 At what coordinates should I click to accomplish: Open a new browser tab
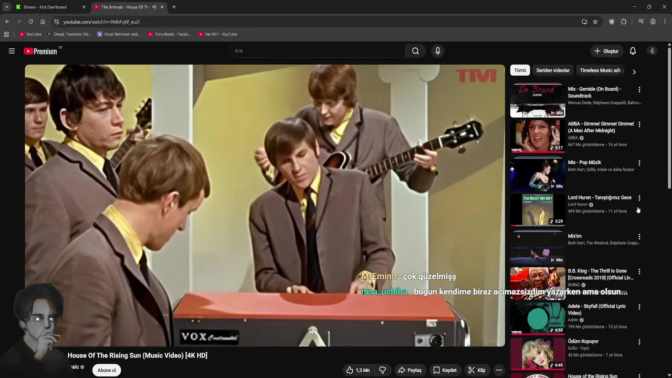click(174, 7)
